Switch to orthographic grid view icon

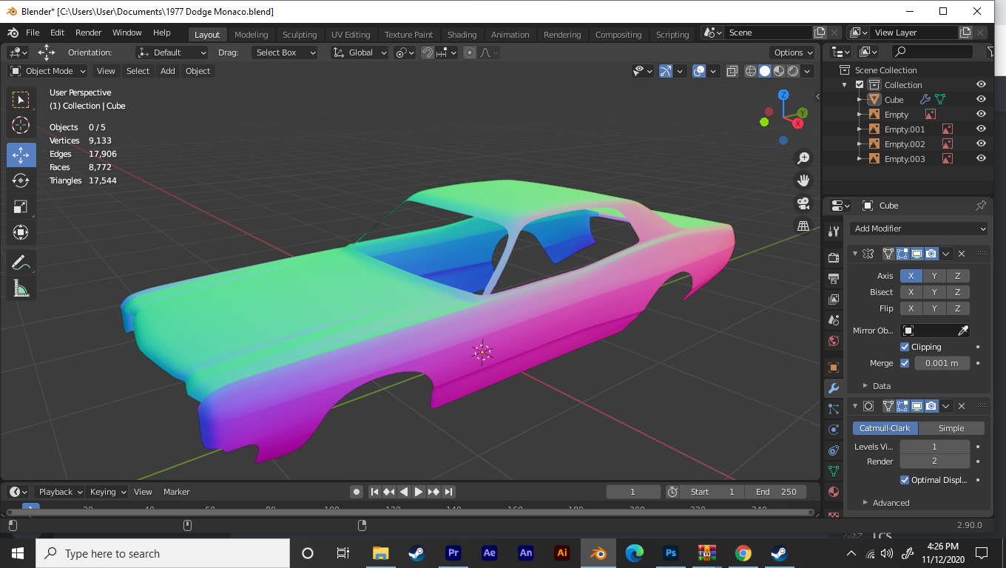click(803, 226)
